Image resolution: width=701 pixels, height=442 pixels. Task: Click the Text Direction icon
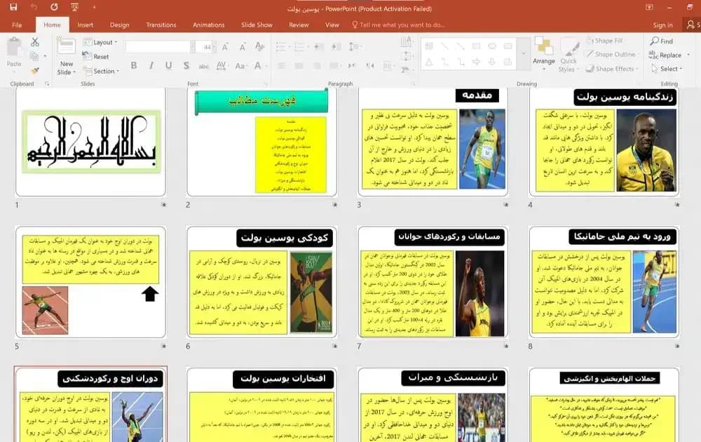(406, 41)
